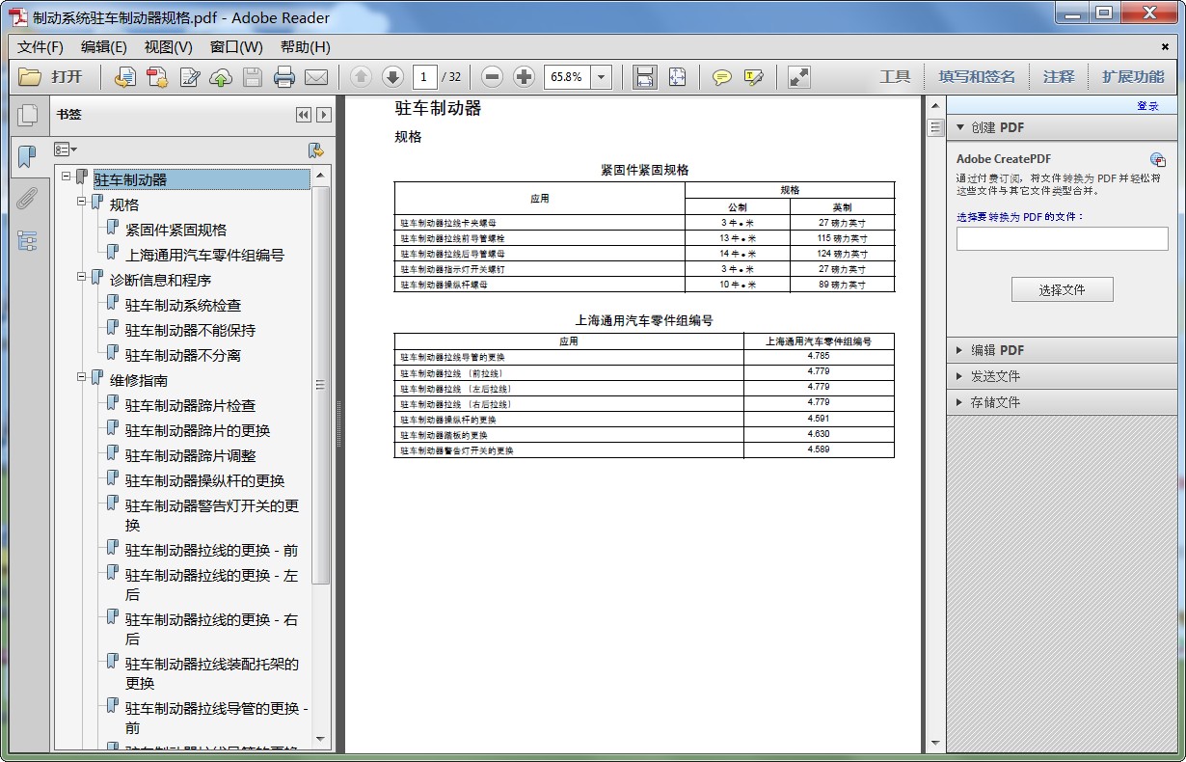This screenshot has width=1186, height=762.
Task: Click the find current bookmark icon
Action: click(x=315, y=150)
